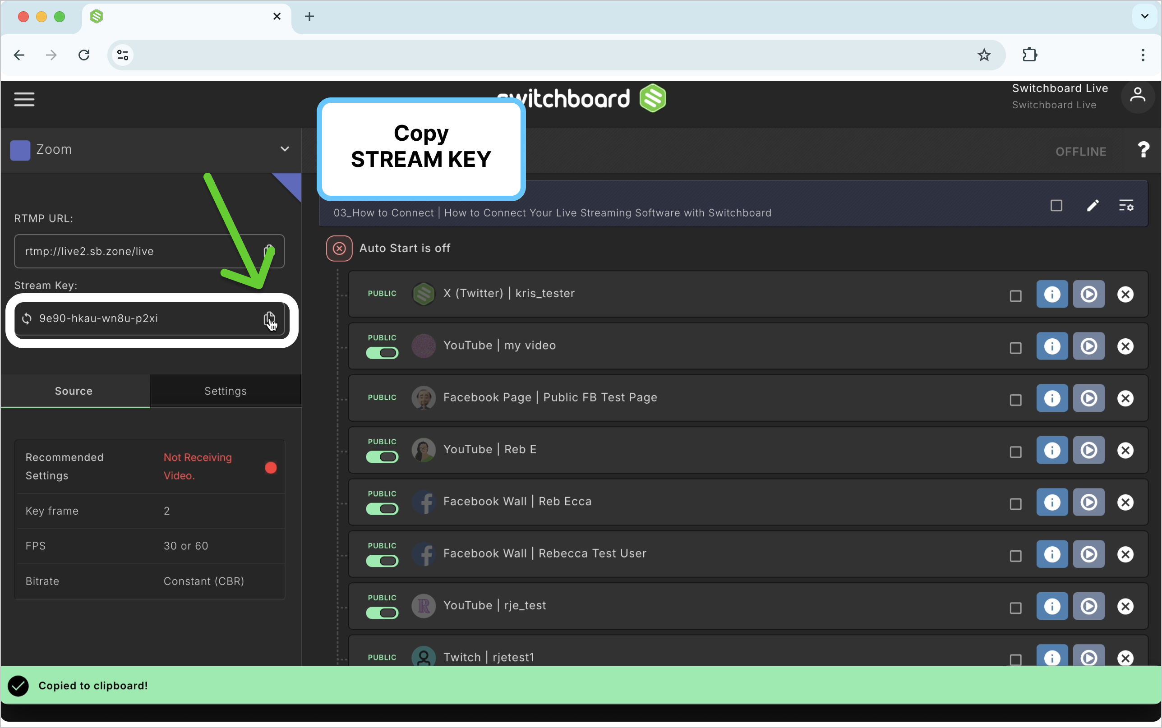Open the browser extensions puzzle icon
The width and height of the screenshot is (1162, 728).
coord(1030,55)
